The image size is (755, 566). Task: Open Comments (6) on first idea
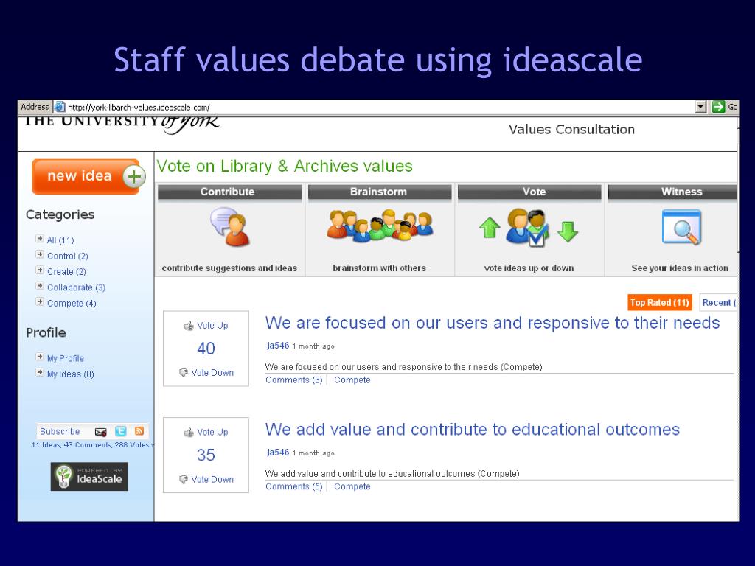(x=294, y=380)
